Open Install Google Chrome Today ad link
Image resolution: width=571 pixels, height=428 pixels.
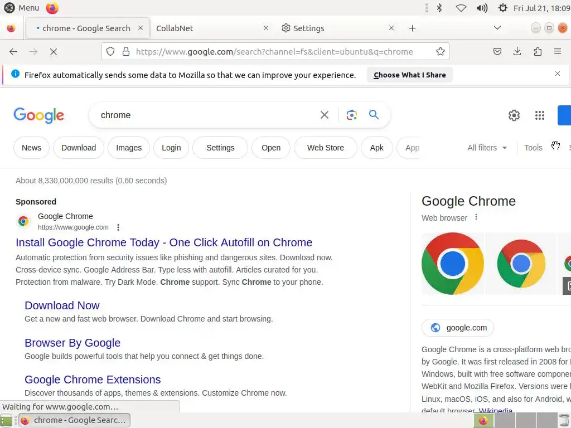[x=164, y=242]
